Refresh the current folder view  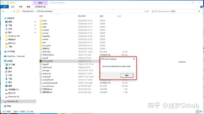(x=147, y=11)
